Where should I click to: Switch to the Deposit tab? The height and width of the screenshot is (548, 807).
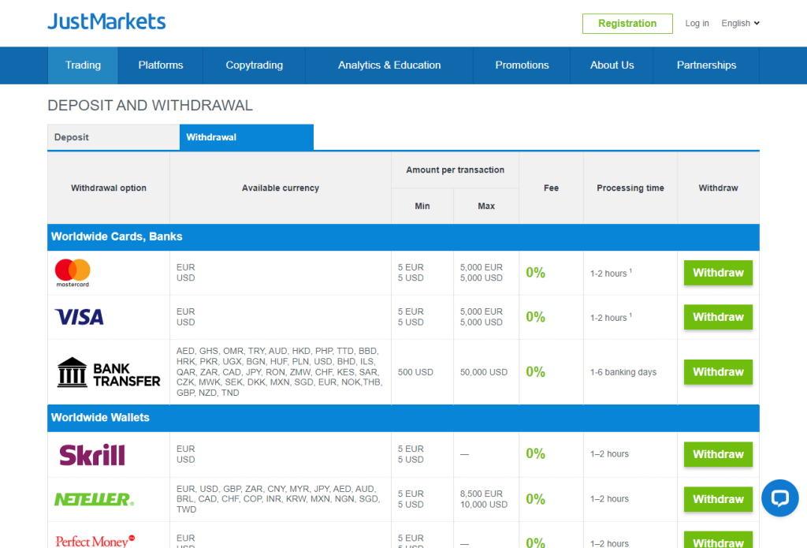click(x=113, y=137)
